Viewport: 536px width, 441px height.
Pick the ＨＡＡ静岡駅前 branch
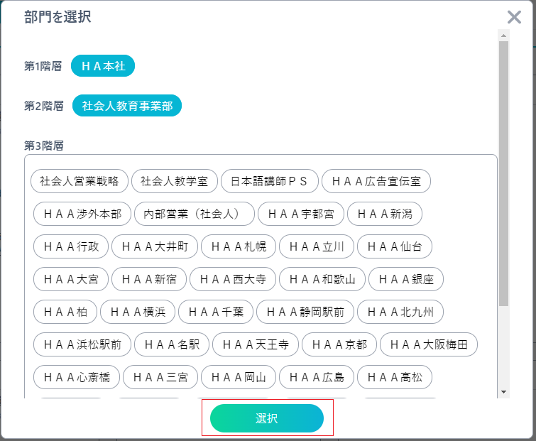tap(304, 312)
